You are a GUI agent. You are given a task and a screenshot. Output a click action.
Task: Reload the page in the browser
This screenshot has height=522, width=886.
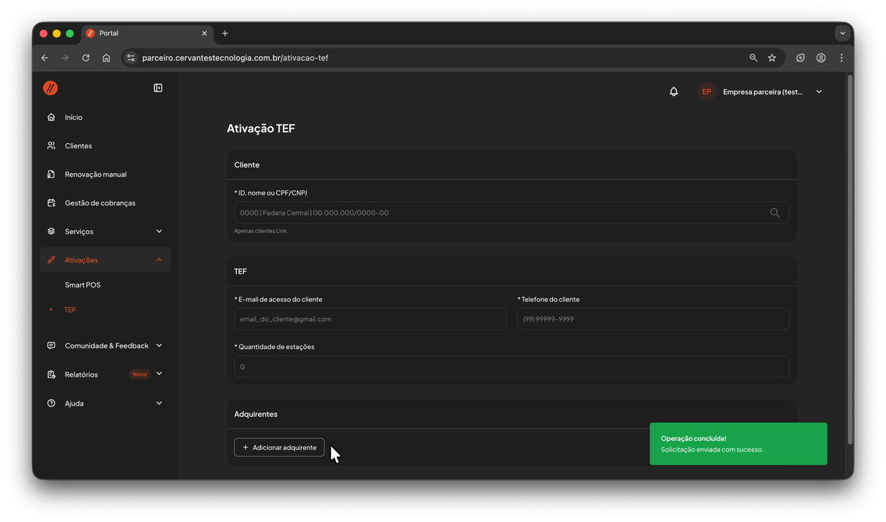point(86,58)
